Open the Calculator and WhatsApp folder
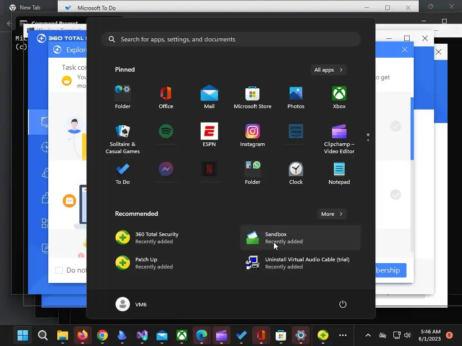Screen dimensions: 462x346 (253, 173)
